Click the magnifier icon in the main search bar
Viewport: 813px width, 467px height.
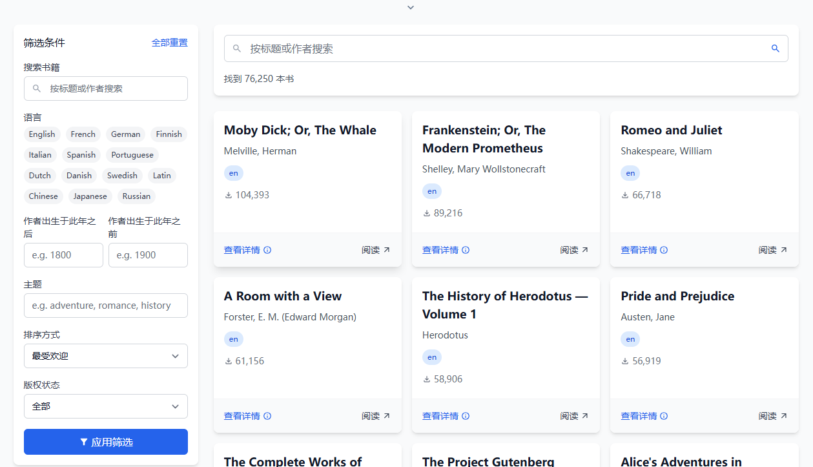[x=775, y=48]
